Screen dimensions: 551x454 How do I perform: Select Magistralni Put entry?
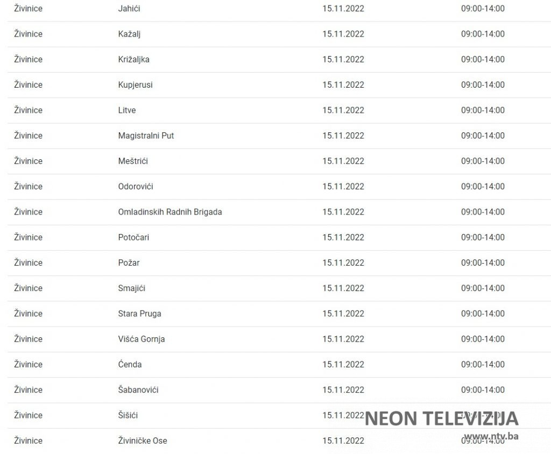pyautogui.click(x=146, y=136)
